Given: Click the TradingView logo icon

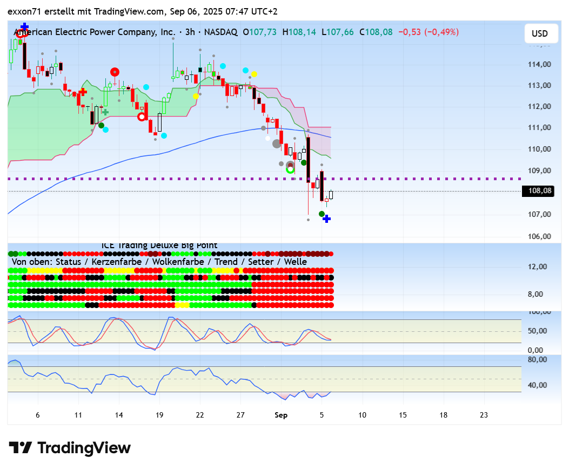Looking at the screenshot, I should point(20,448).
